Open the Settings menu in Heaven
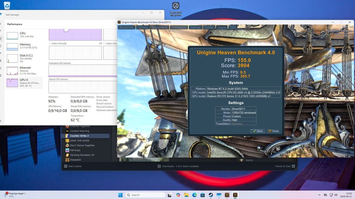The height and width of the screenshot is (199, 355). pyautogui.click(x=195, y=28)
